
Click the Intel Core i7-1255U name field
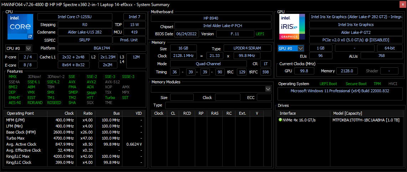(75, 17)
